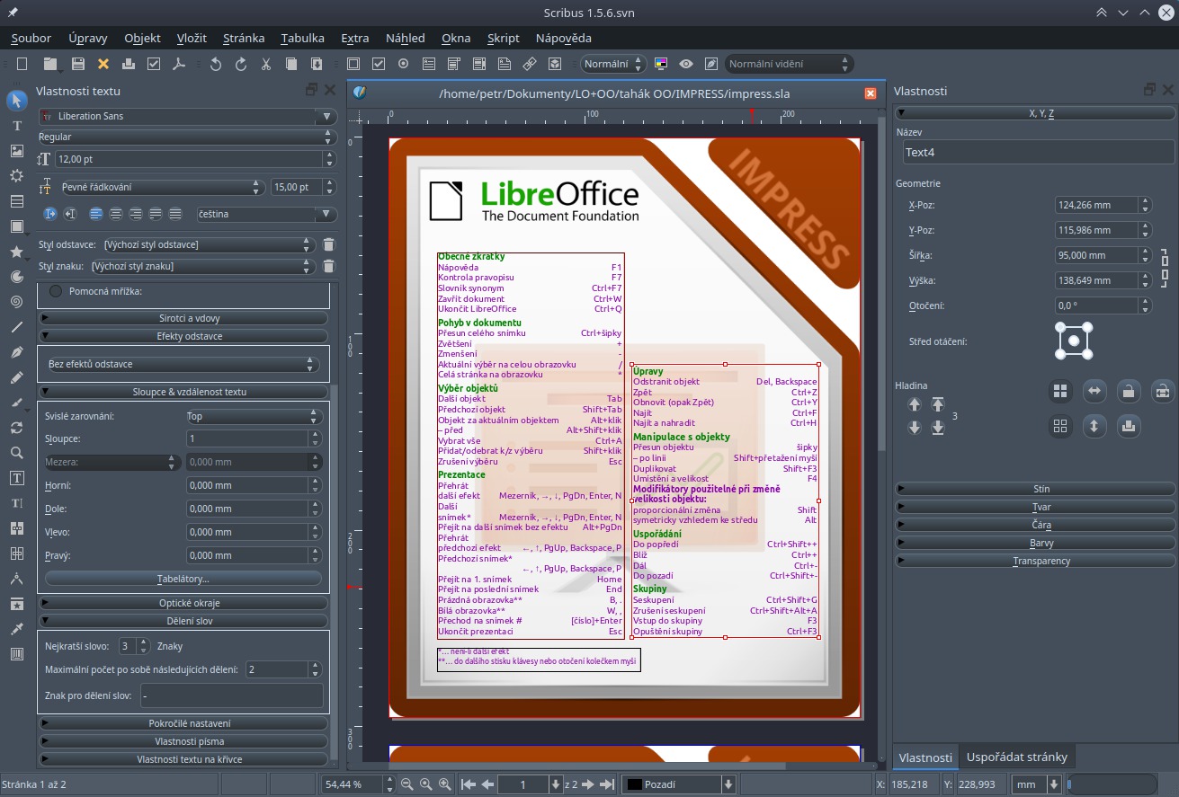Click the Save document icon
The image size is (1179, 797).
78,64
